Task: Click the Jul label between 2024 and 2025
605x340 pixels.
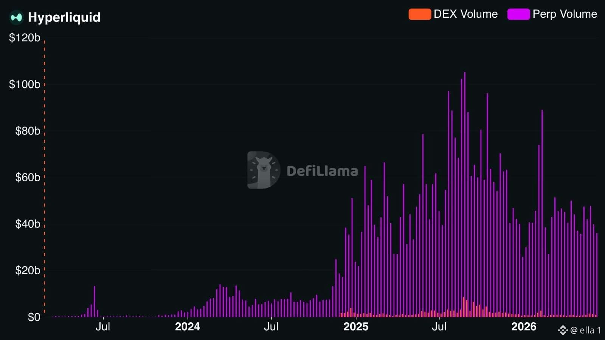Action: (271, 327)
